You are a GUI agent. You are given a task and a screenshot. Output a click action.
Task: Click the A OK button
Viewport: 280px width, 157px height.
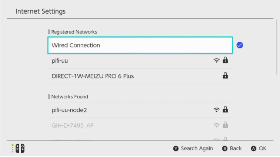pos(259,149)
